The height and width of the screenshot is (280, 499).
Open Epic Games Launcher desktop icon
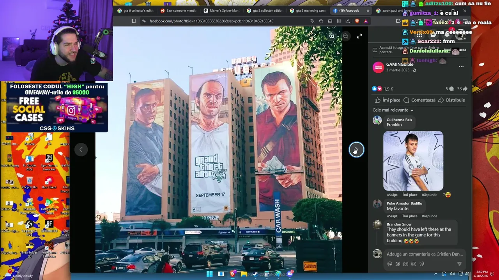pyautogui.click(x=49, y=163)
